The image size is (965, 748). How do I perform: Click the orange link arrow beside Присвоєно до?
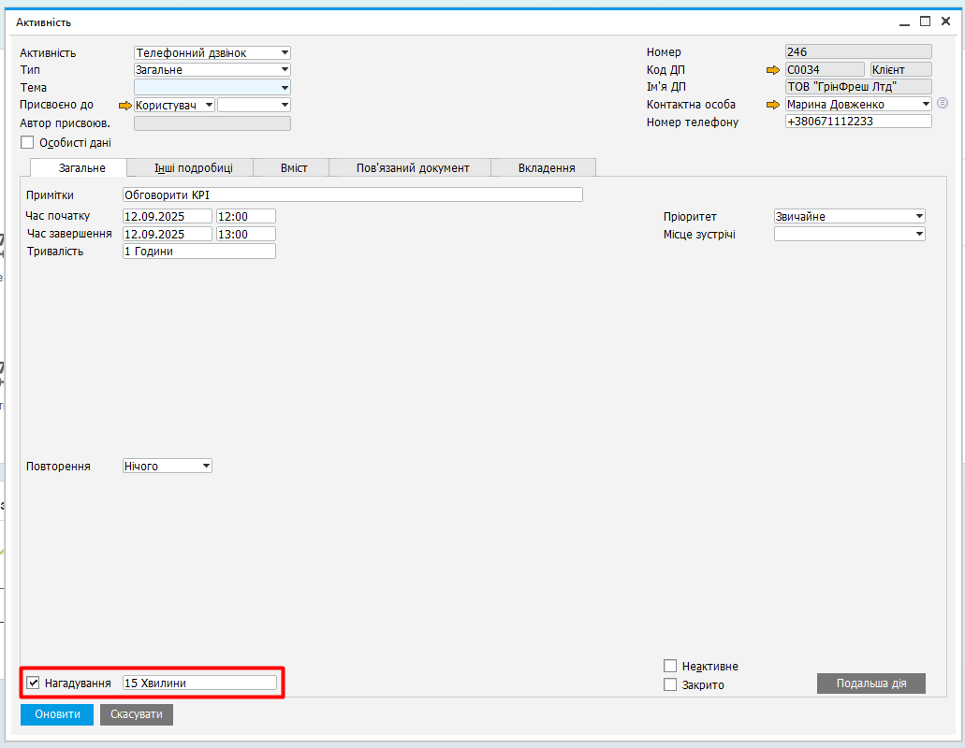(125, 105)
